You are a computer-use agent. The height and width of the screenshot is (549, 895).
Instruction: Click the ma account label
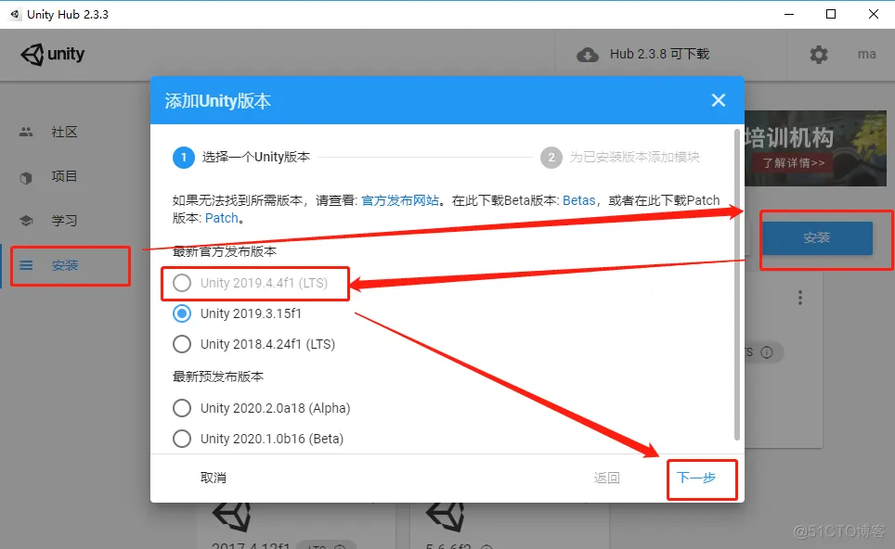(x=866, y=54)
